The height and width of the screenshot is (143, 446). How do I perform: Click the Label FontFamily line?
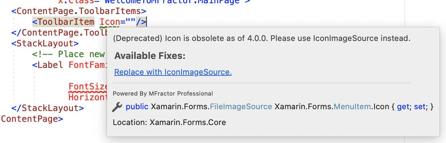click(x=70, y=65)
